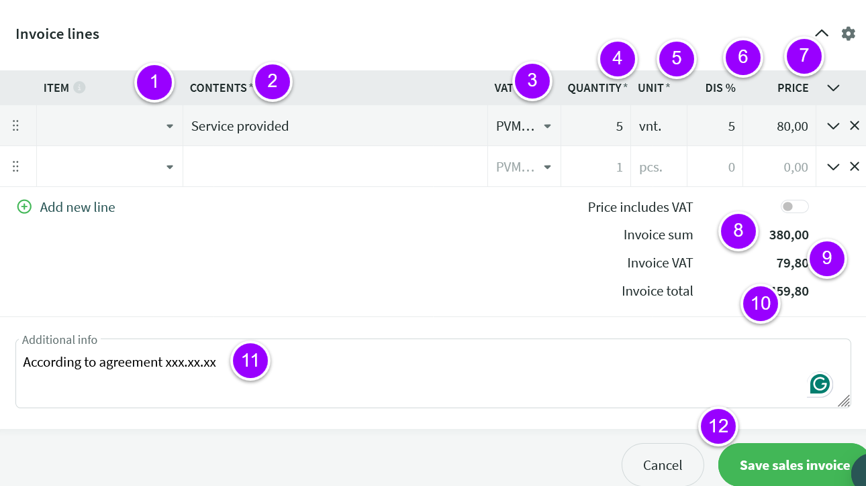Click the green plus Add new line icon
Viewport: 866px width, 486px height.
[x=24, y=207]
